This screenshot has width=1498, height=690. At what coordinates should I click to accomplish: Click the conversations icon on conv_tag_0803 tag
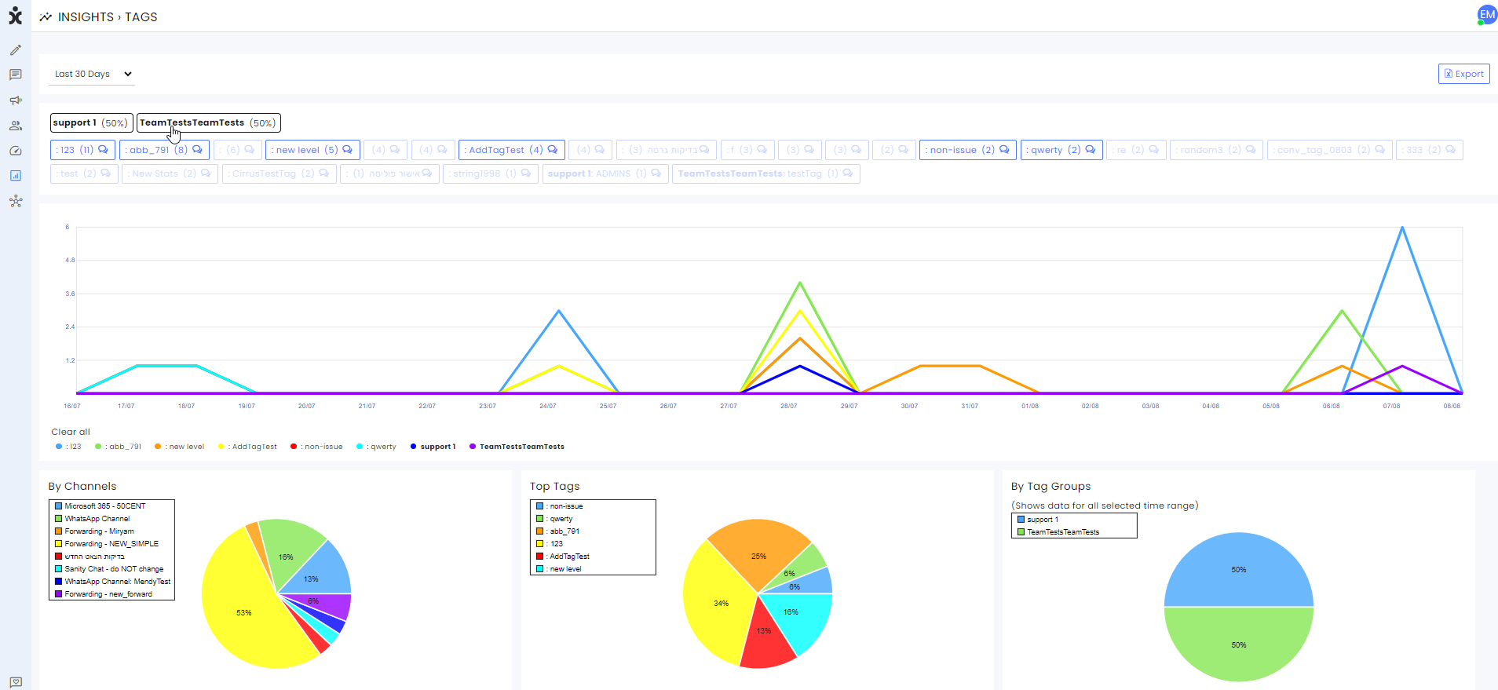(1380, 149)
